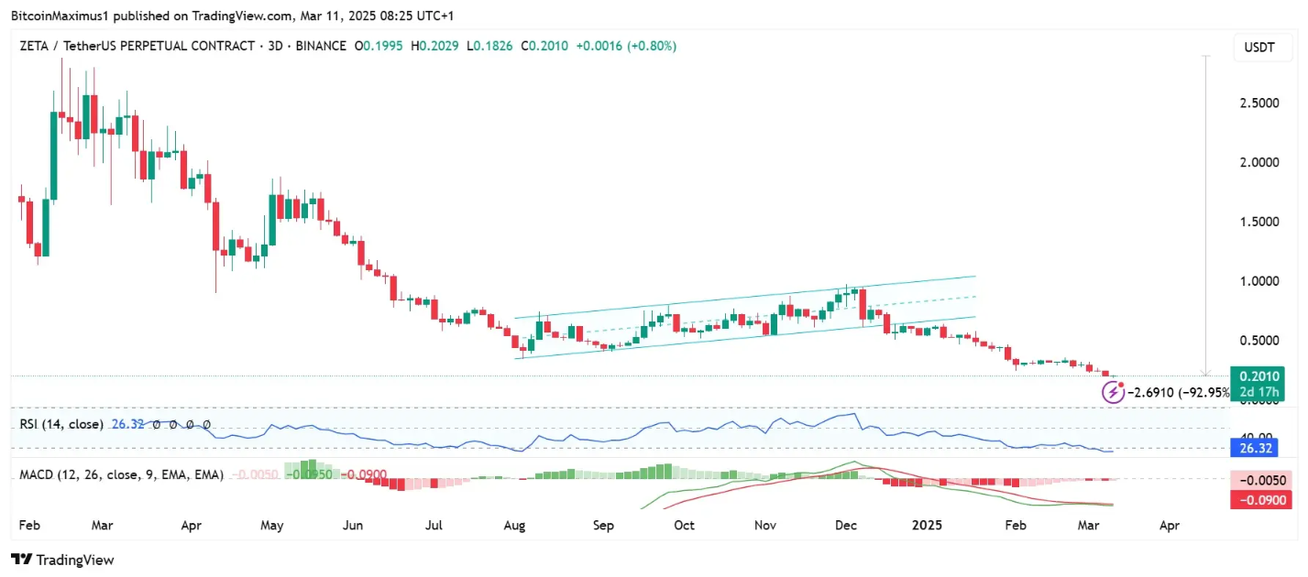Click the green 0.2010 price label

[1259, 376]
